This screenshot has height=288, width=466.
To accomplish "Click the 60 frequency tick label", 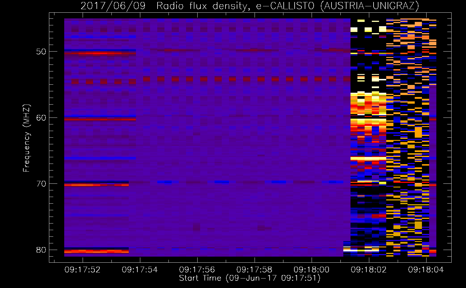I will point(41,118).
